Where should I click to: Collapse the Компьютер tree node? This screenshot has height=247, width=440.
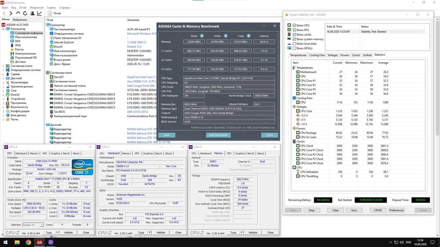(x=4, y=29)
